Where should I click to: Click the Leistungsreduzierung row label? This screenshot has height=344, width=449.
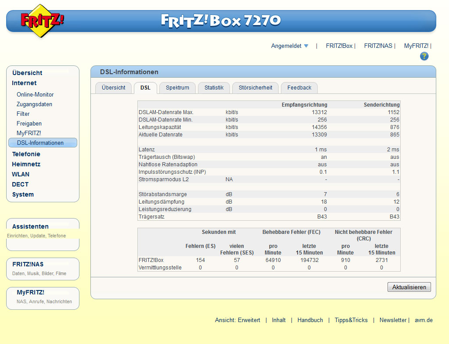coord(165,209)
